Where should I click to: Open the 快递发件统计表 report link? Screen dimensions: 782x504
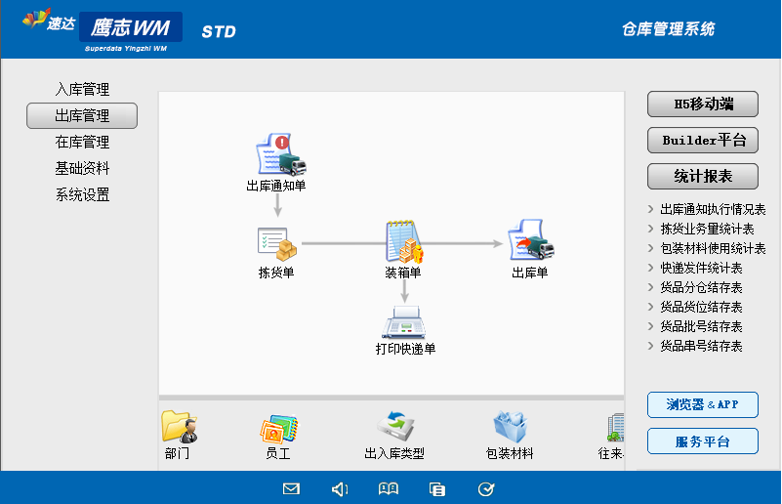701,268
